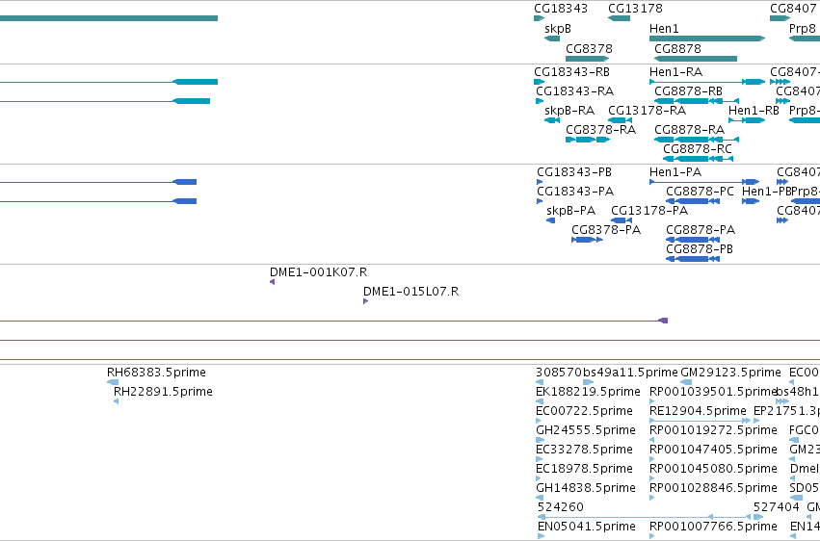The height and width of the screenshot is (541, 820).
Task: Click EST RH22891.5prime label
Action: (x=163, y=392)
